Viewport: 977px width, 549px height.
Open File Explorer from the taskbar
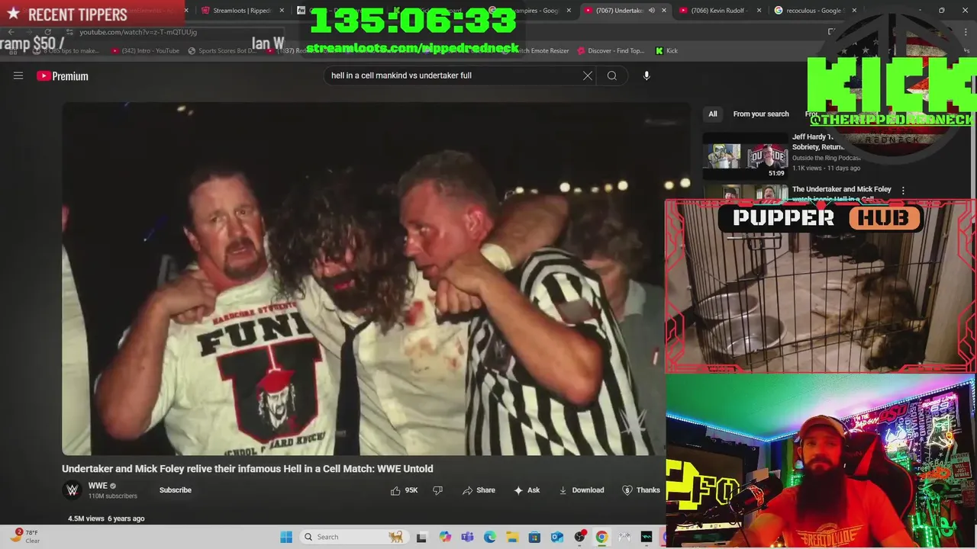click(512, 537)
